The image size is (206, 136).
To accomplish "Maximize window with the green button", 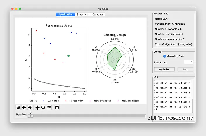I will (x=20, y=9).
